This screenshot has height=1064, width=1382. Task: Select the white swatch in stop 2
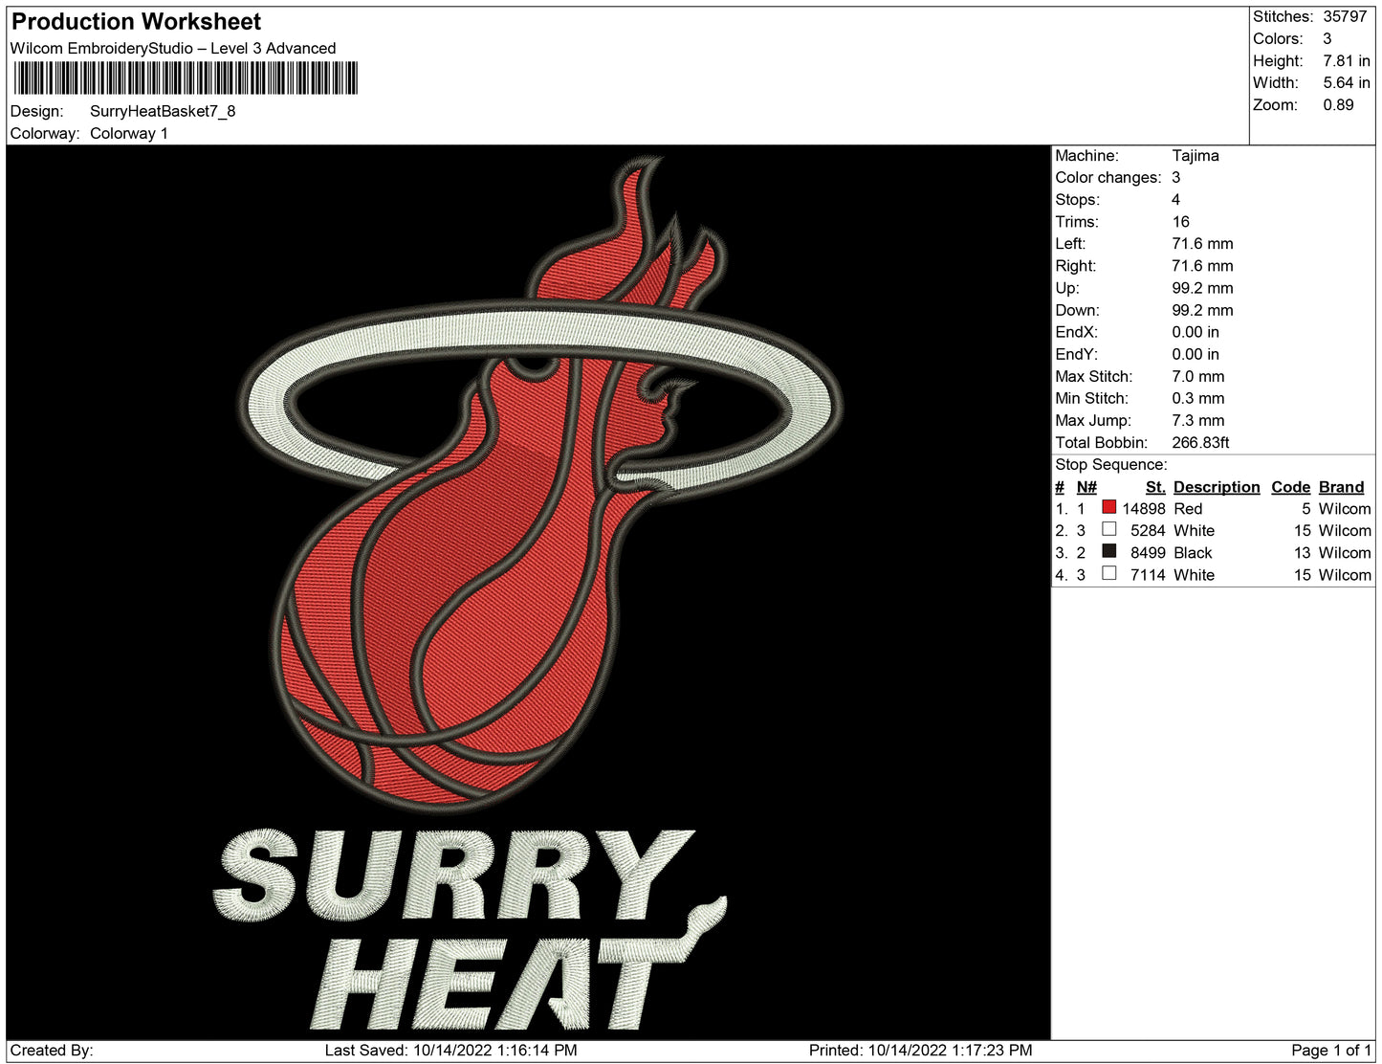click(1108, 529)
